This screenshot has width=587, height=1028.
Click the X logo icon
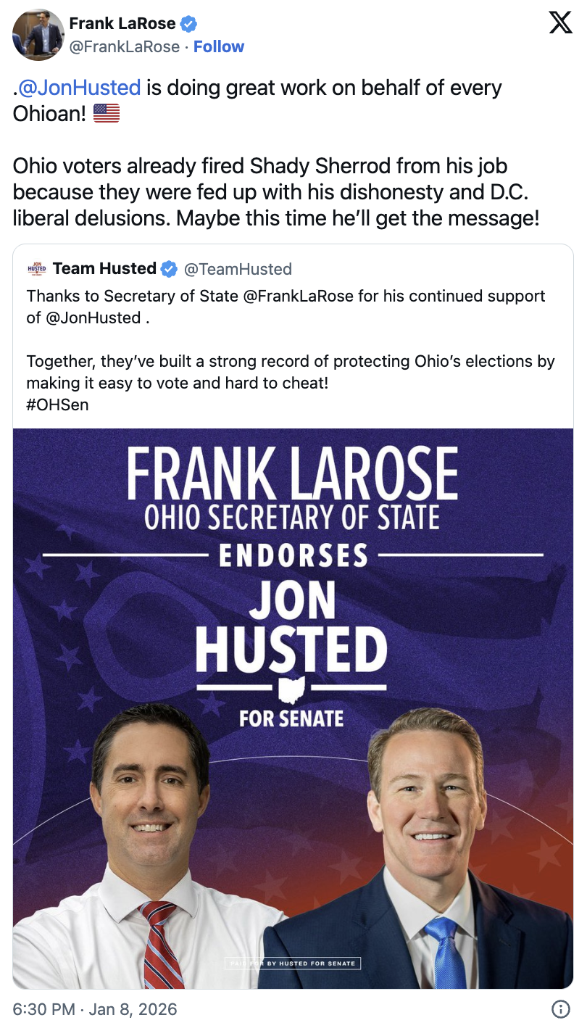click(562, 22)
